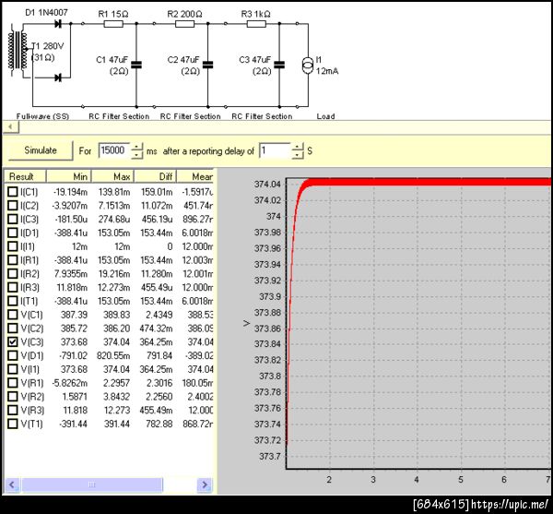
Task: Click the first RC Filter Section label
Action: coord(119,116)
